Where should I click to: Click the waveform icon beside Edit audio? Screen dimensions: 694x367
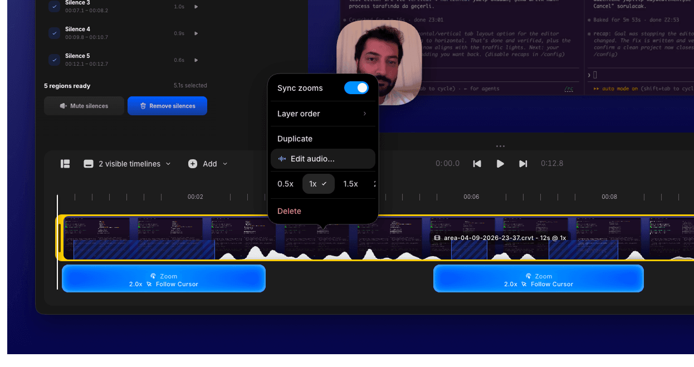[282, 159]
